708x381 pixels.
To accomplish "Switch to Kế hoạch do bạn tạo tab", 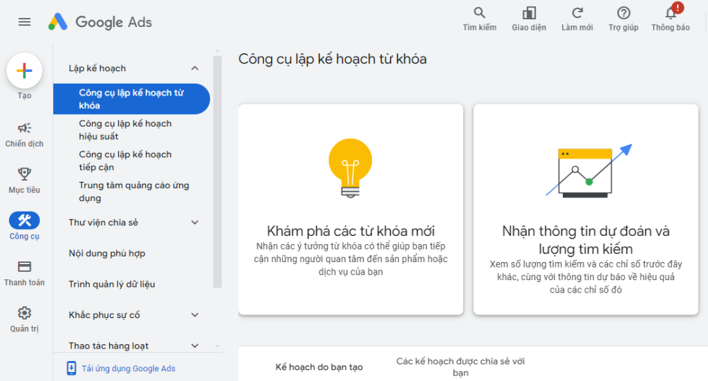I will tap(319, 367).
